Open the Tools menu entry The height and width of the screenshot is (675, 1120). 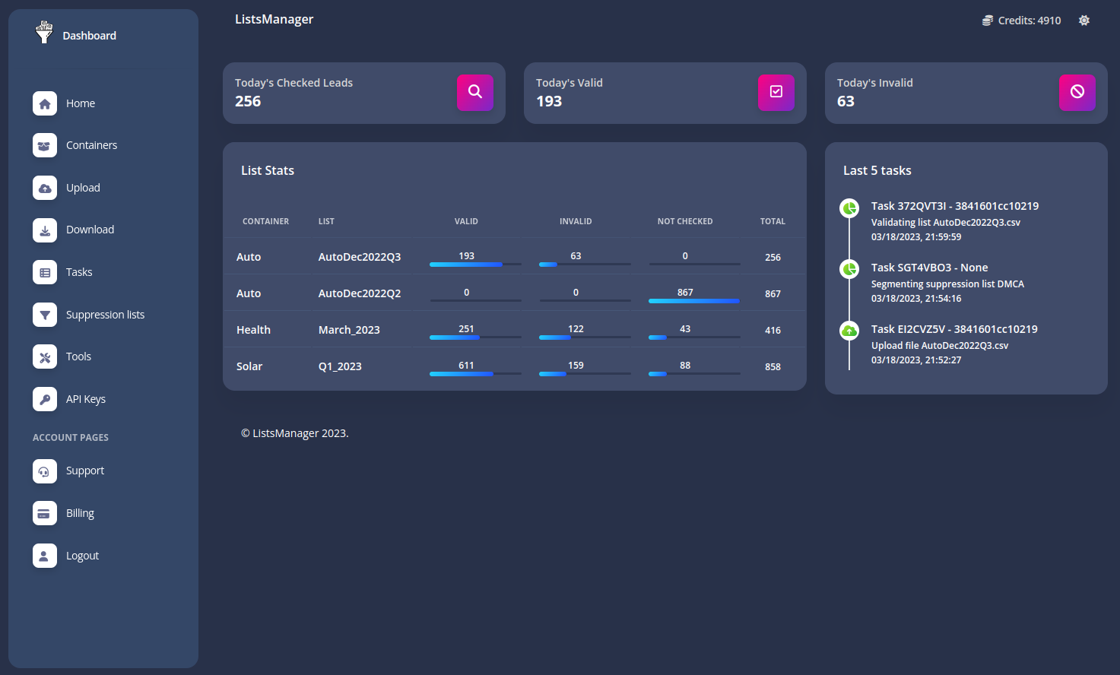pos(78,357)
